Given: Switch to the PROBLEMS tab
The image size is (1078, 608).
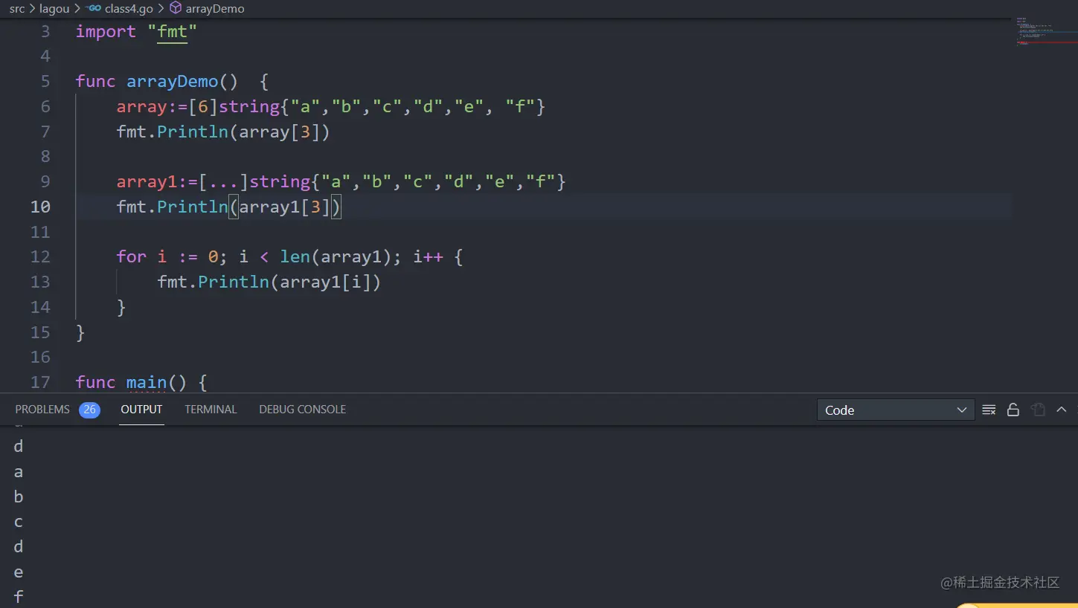Looking at the screenshot, I should click(x=42, y=410).
